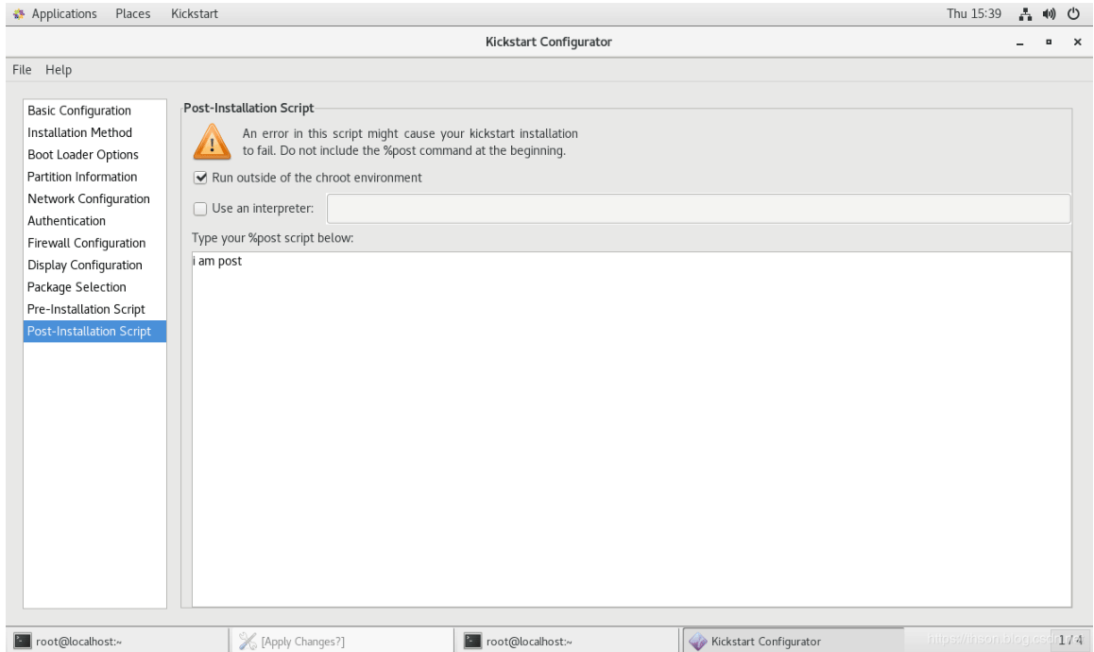Click the workspace switcher 1 / 4
This screenshot has width=1094, height=652.
click(x=1070, y=640)
